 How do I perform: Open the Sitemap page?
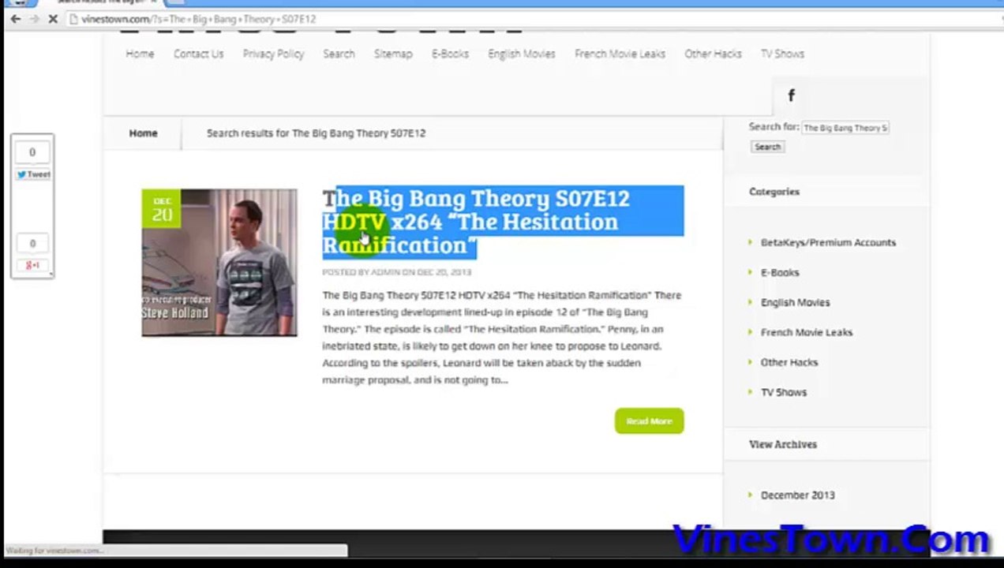click(393, 54)
